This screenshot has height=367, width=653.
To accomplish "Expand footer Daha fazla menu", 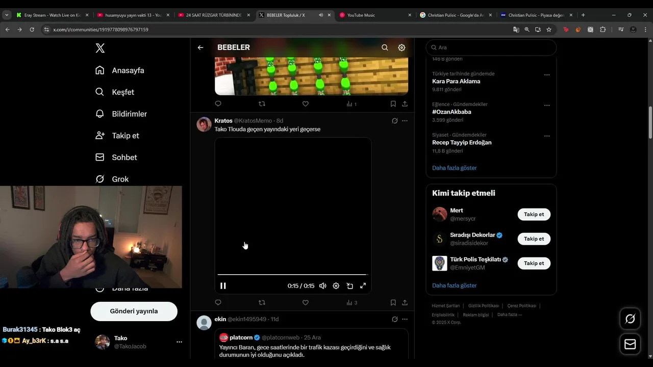I will click(x=510, y=314).
